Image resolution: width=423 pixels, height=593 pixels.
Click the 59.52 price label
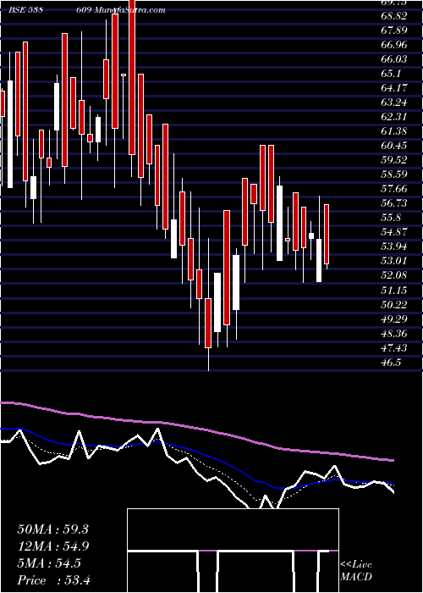coord(394,159)
